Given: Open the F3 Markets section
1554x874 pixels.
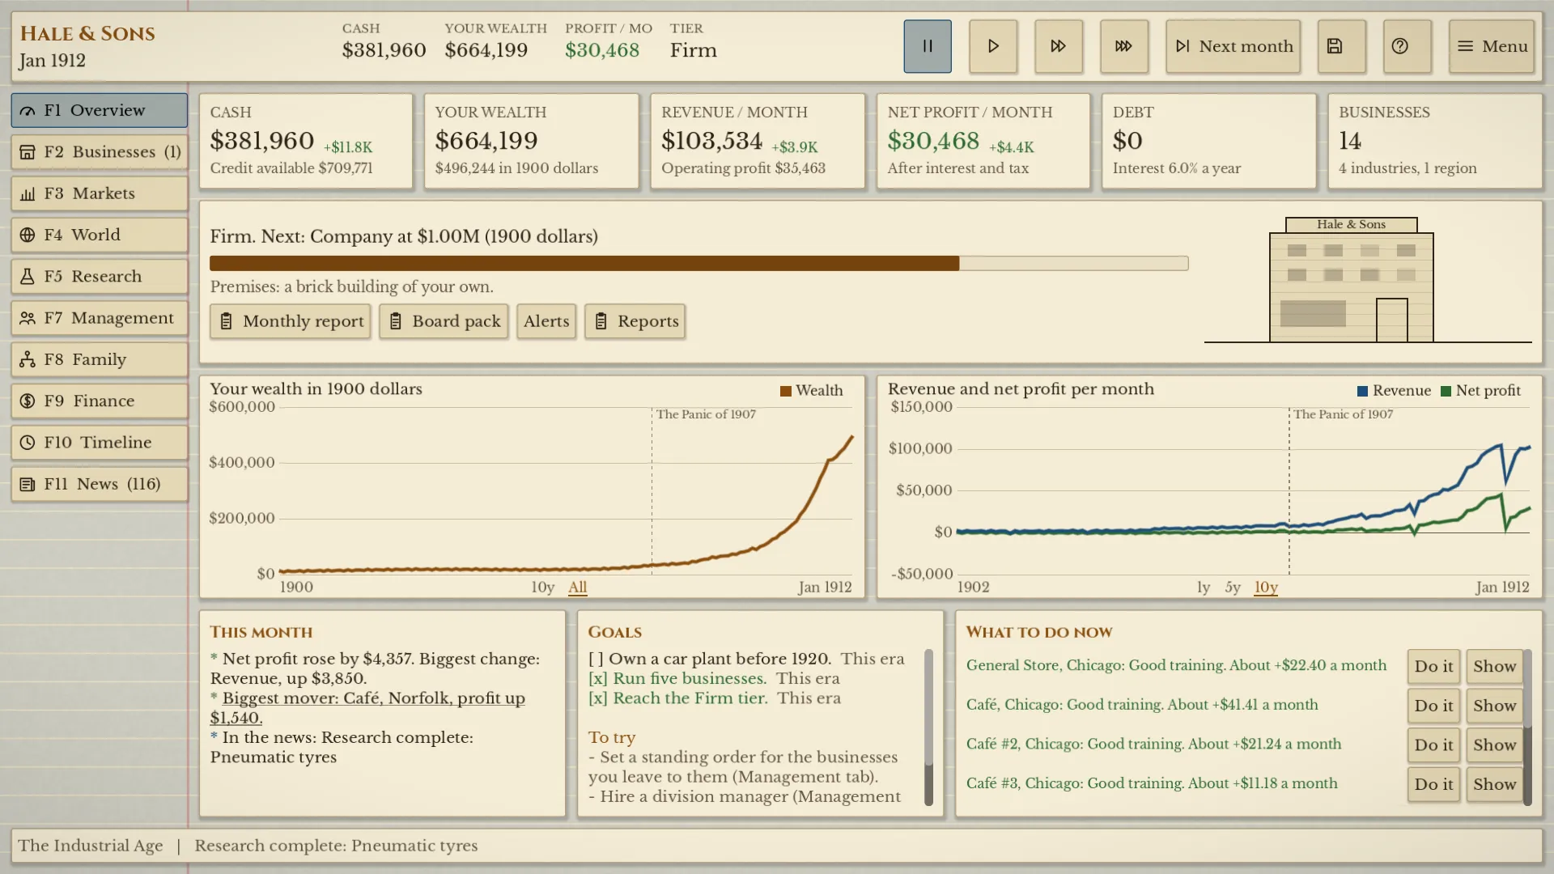Looking at the screenshot, I should 100,193.
